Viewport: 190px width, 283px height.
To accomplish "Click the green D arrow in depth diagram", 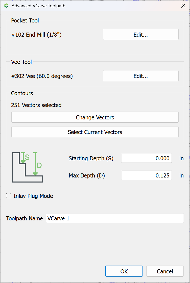I will point(35,164).
